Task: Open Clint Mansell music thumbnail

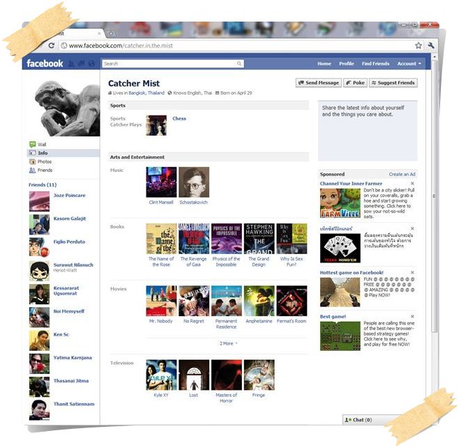Action: point(161,182)
